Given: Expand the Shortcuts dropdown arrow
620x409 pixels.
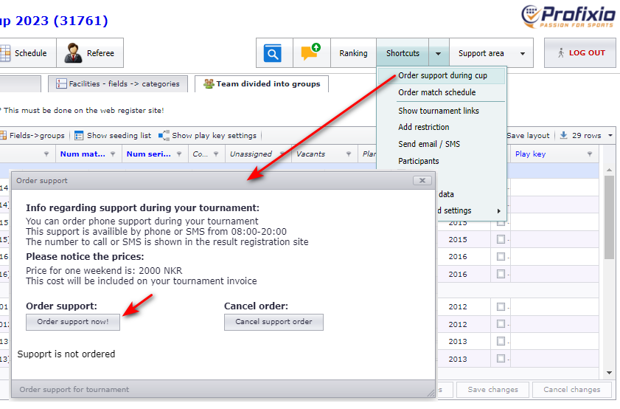Looking at the screenshot, I should point(439,53).
